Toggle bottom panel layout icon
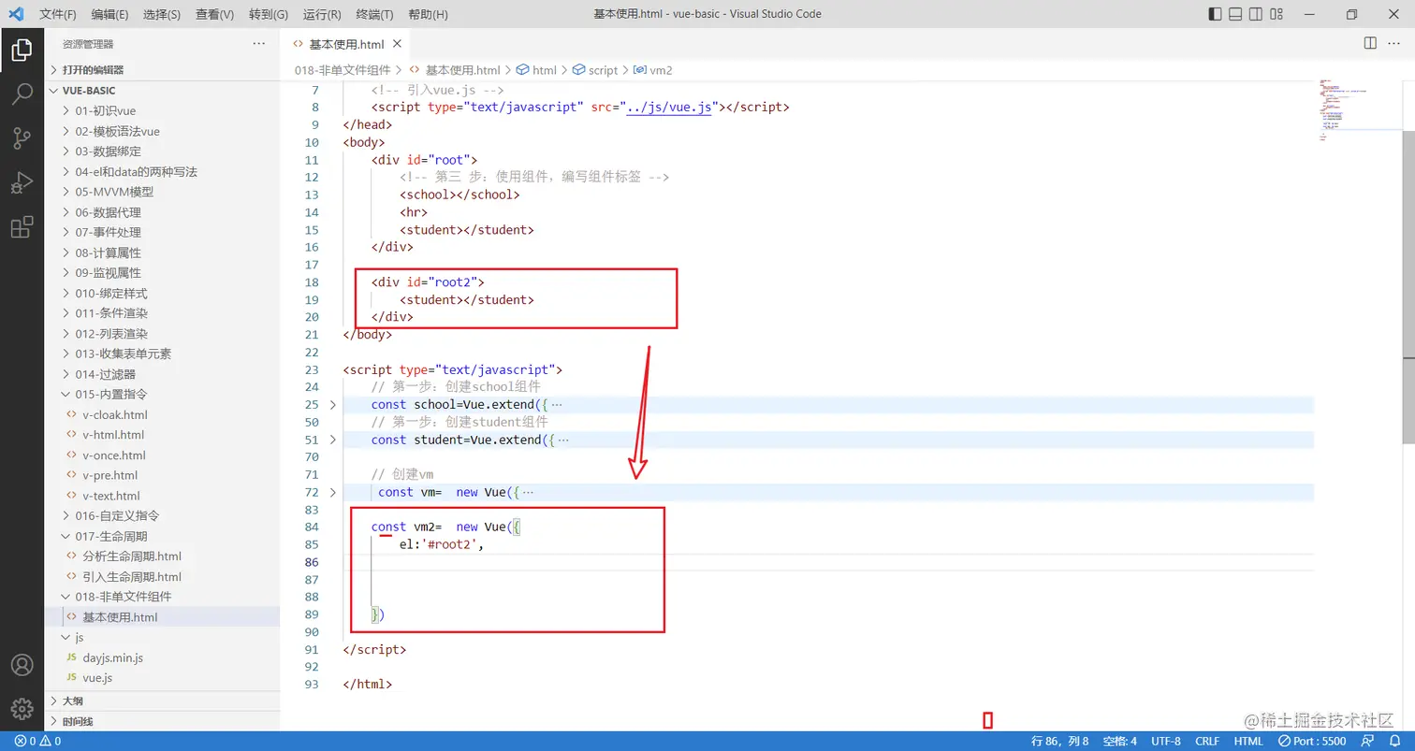The image size is (1415, 751). (x=1235, y=14)
